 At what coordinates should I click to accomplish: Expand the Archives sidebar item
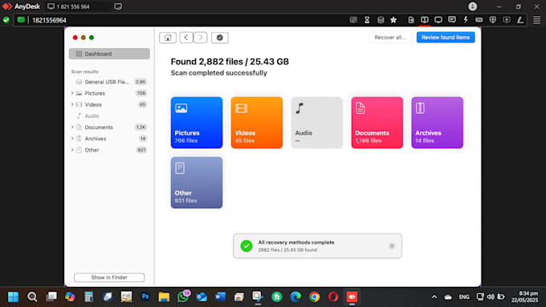(72, 139)
